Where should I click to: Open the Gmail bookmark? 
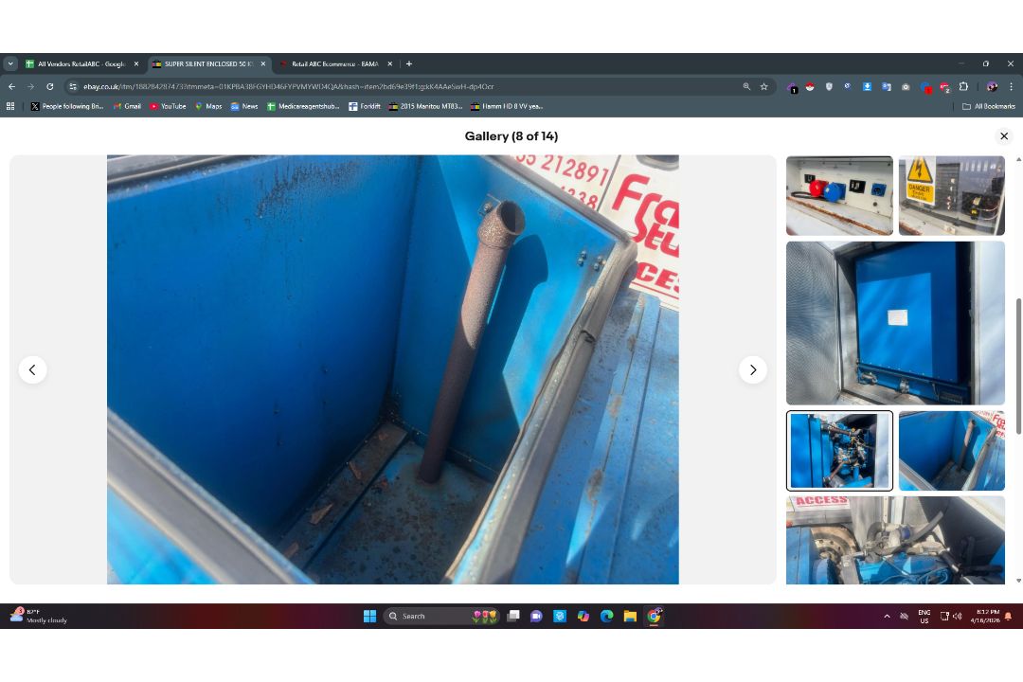(127, 106)
